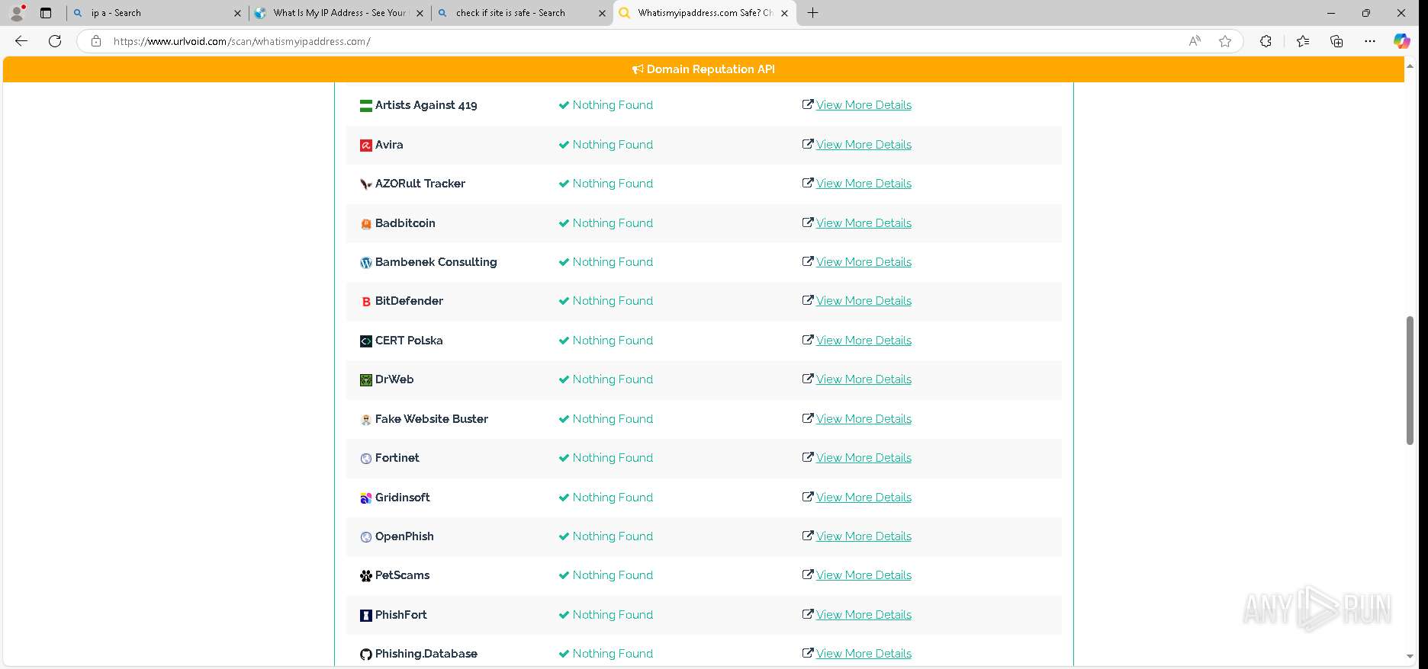1428x669 pixels.
Task: Select the OpenPhish engine name text
Action: (x=404, y=536)
